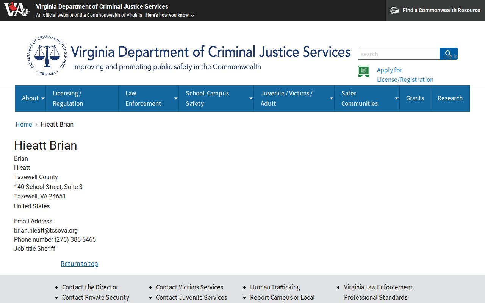Expand "Here's how you know" disclosure
The image size is (485, 303).
170,15
